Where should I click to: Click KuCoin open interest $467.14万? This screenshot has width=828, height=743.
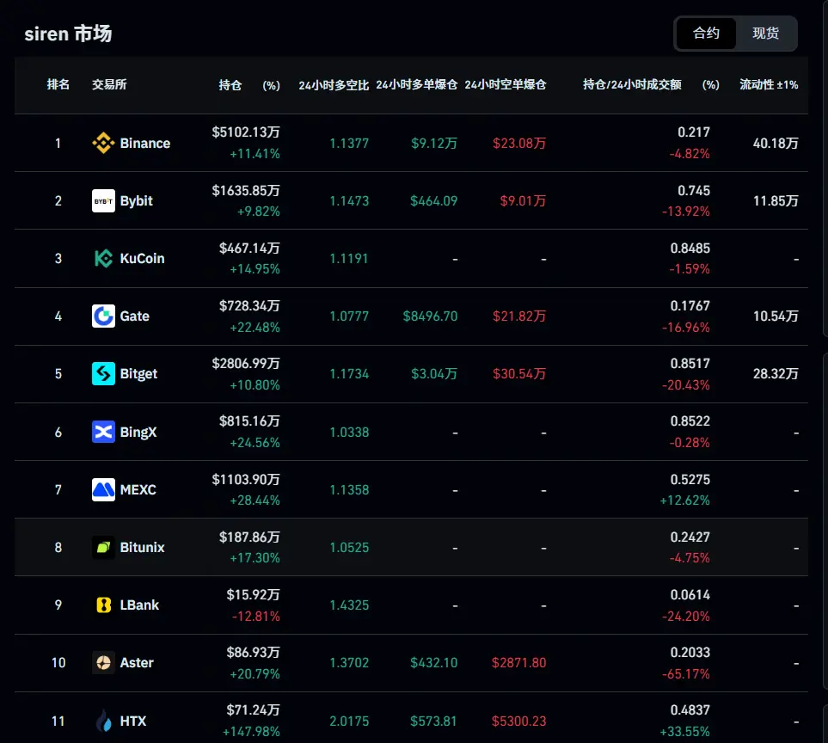pyautogui.click(x=249, y=248)
